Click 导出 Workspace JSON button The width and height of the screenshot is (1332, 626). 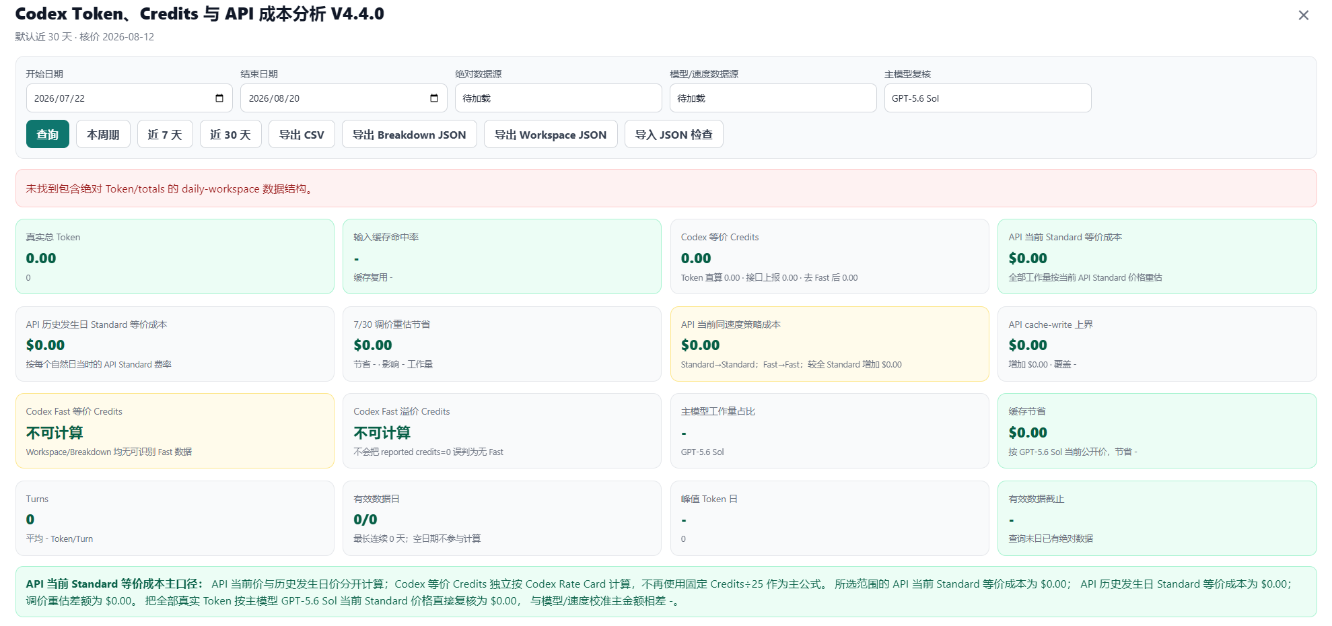coord(551,135)
